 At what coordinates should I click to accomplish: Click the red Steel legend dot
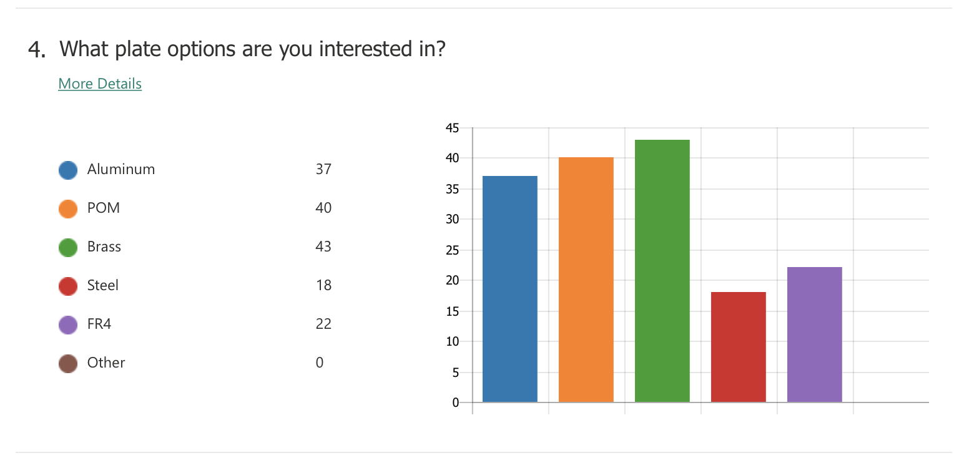(x=67, y=286)
